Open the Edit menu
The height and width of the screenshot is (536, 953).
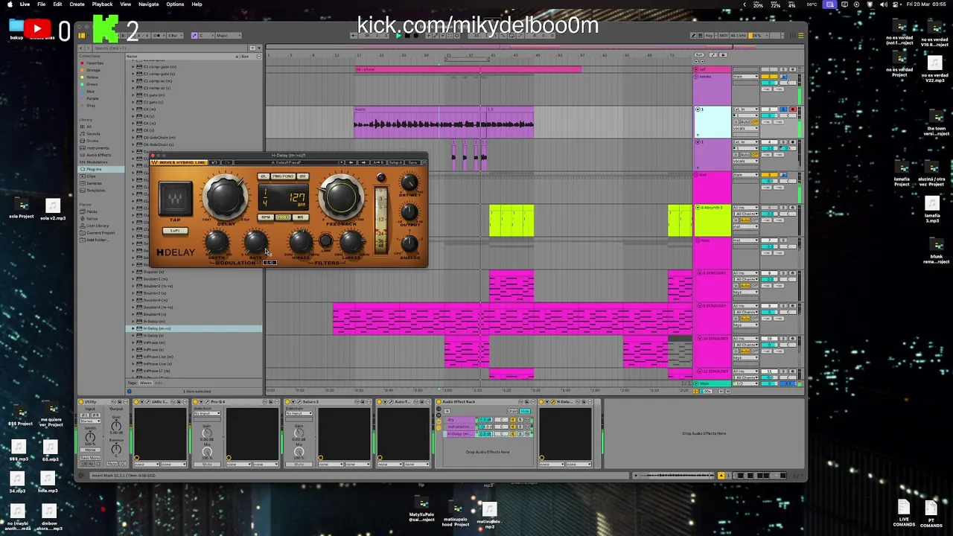click(57, 4)
